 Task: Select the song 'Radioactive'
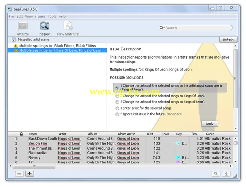coord(38,153)
